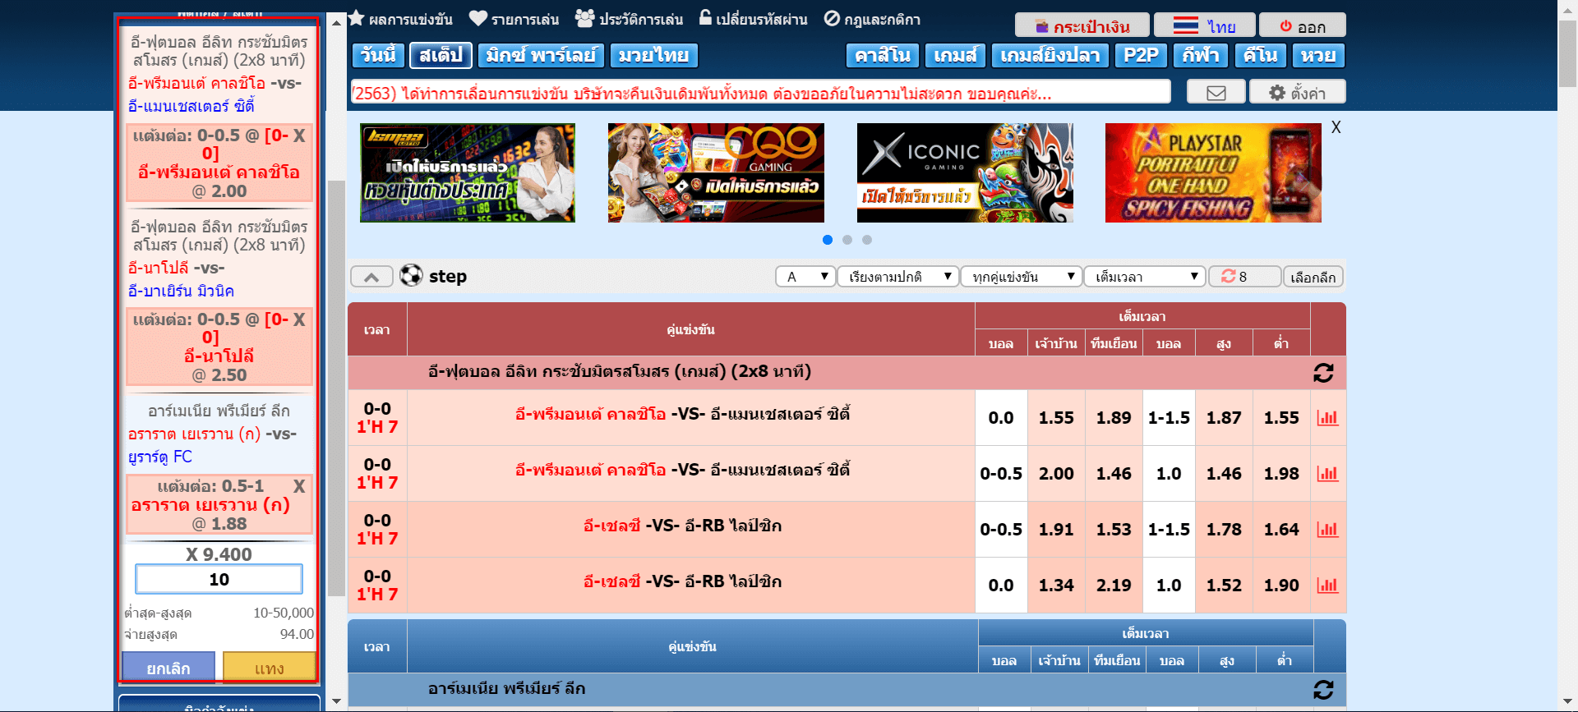Close the promotional banner carousel
This screenshot has height=712, width=1578.
[1336, 127]
